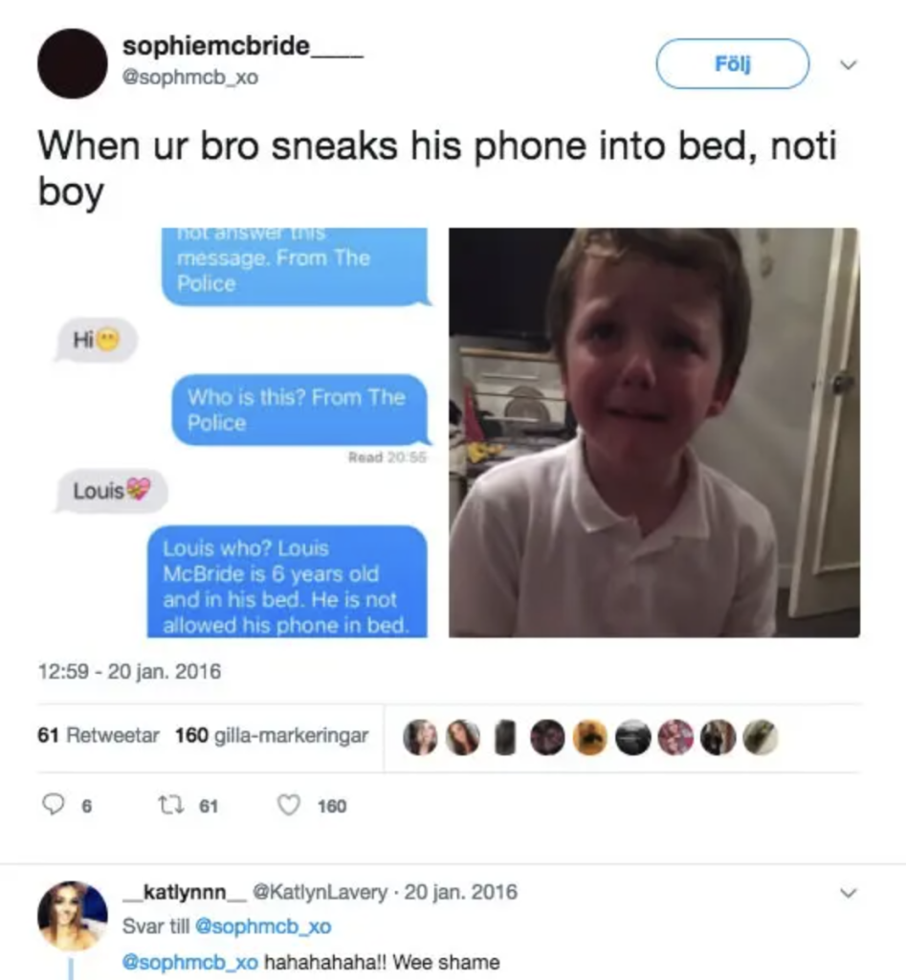
Task: View the 61 Retweetar list
Action: pos(99,735)
